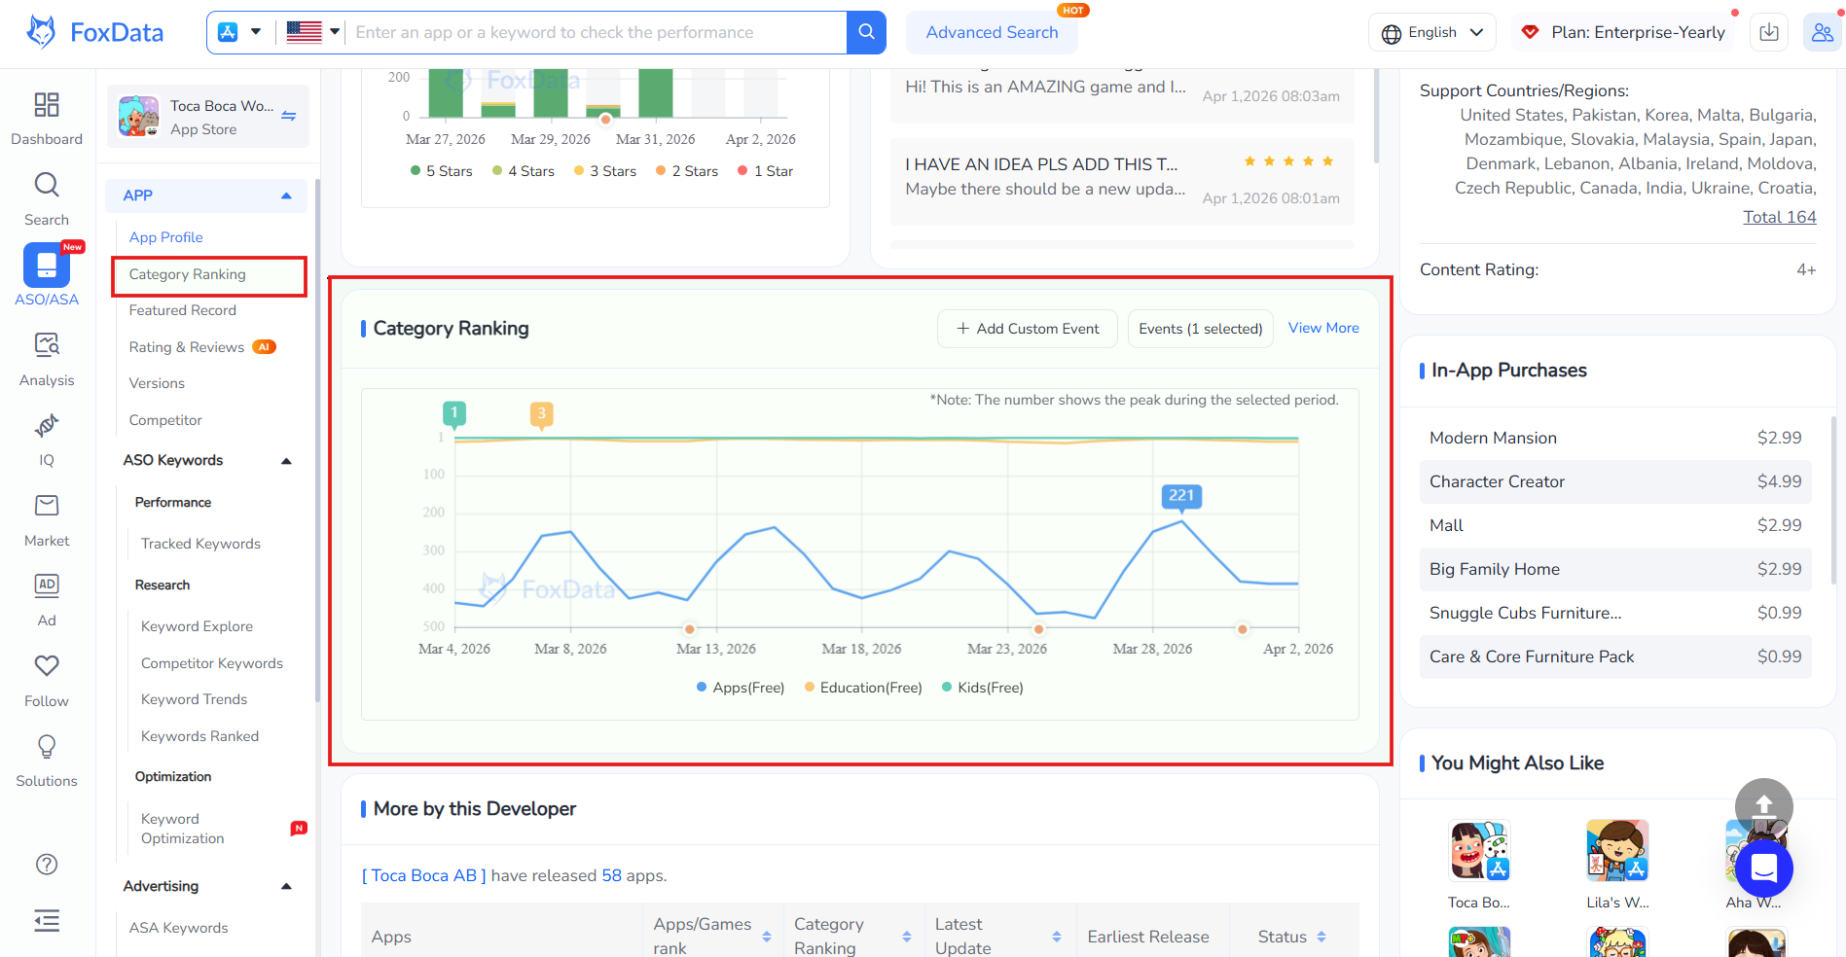Click the download icon in header
The width and height of the screenshot is (1846, 957).
point(1769,32)
